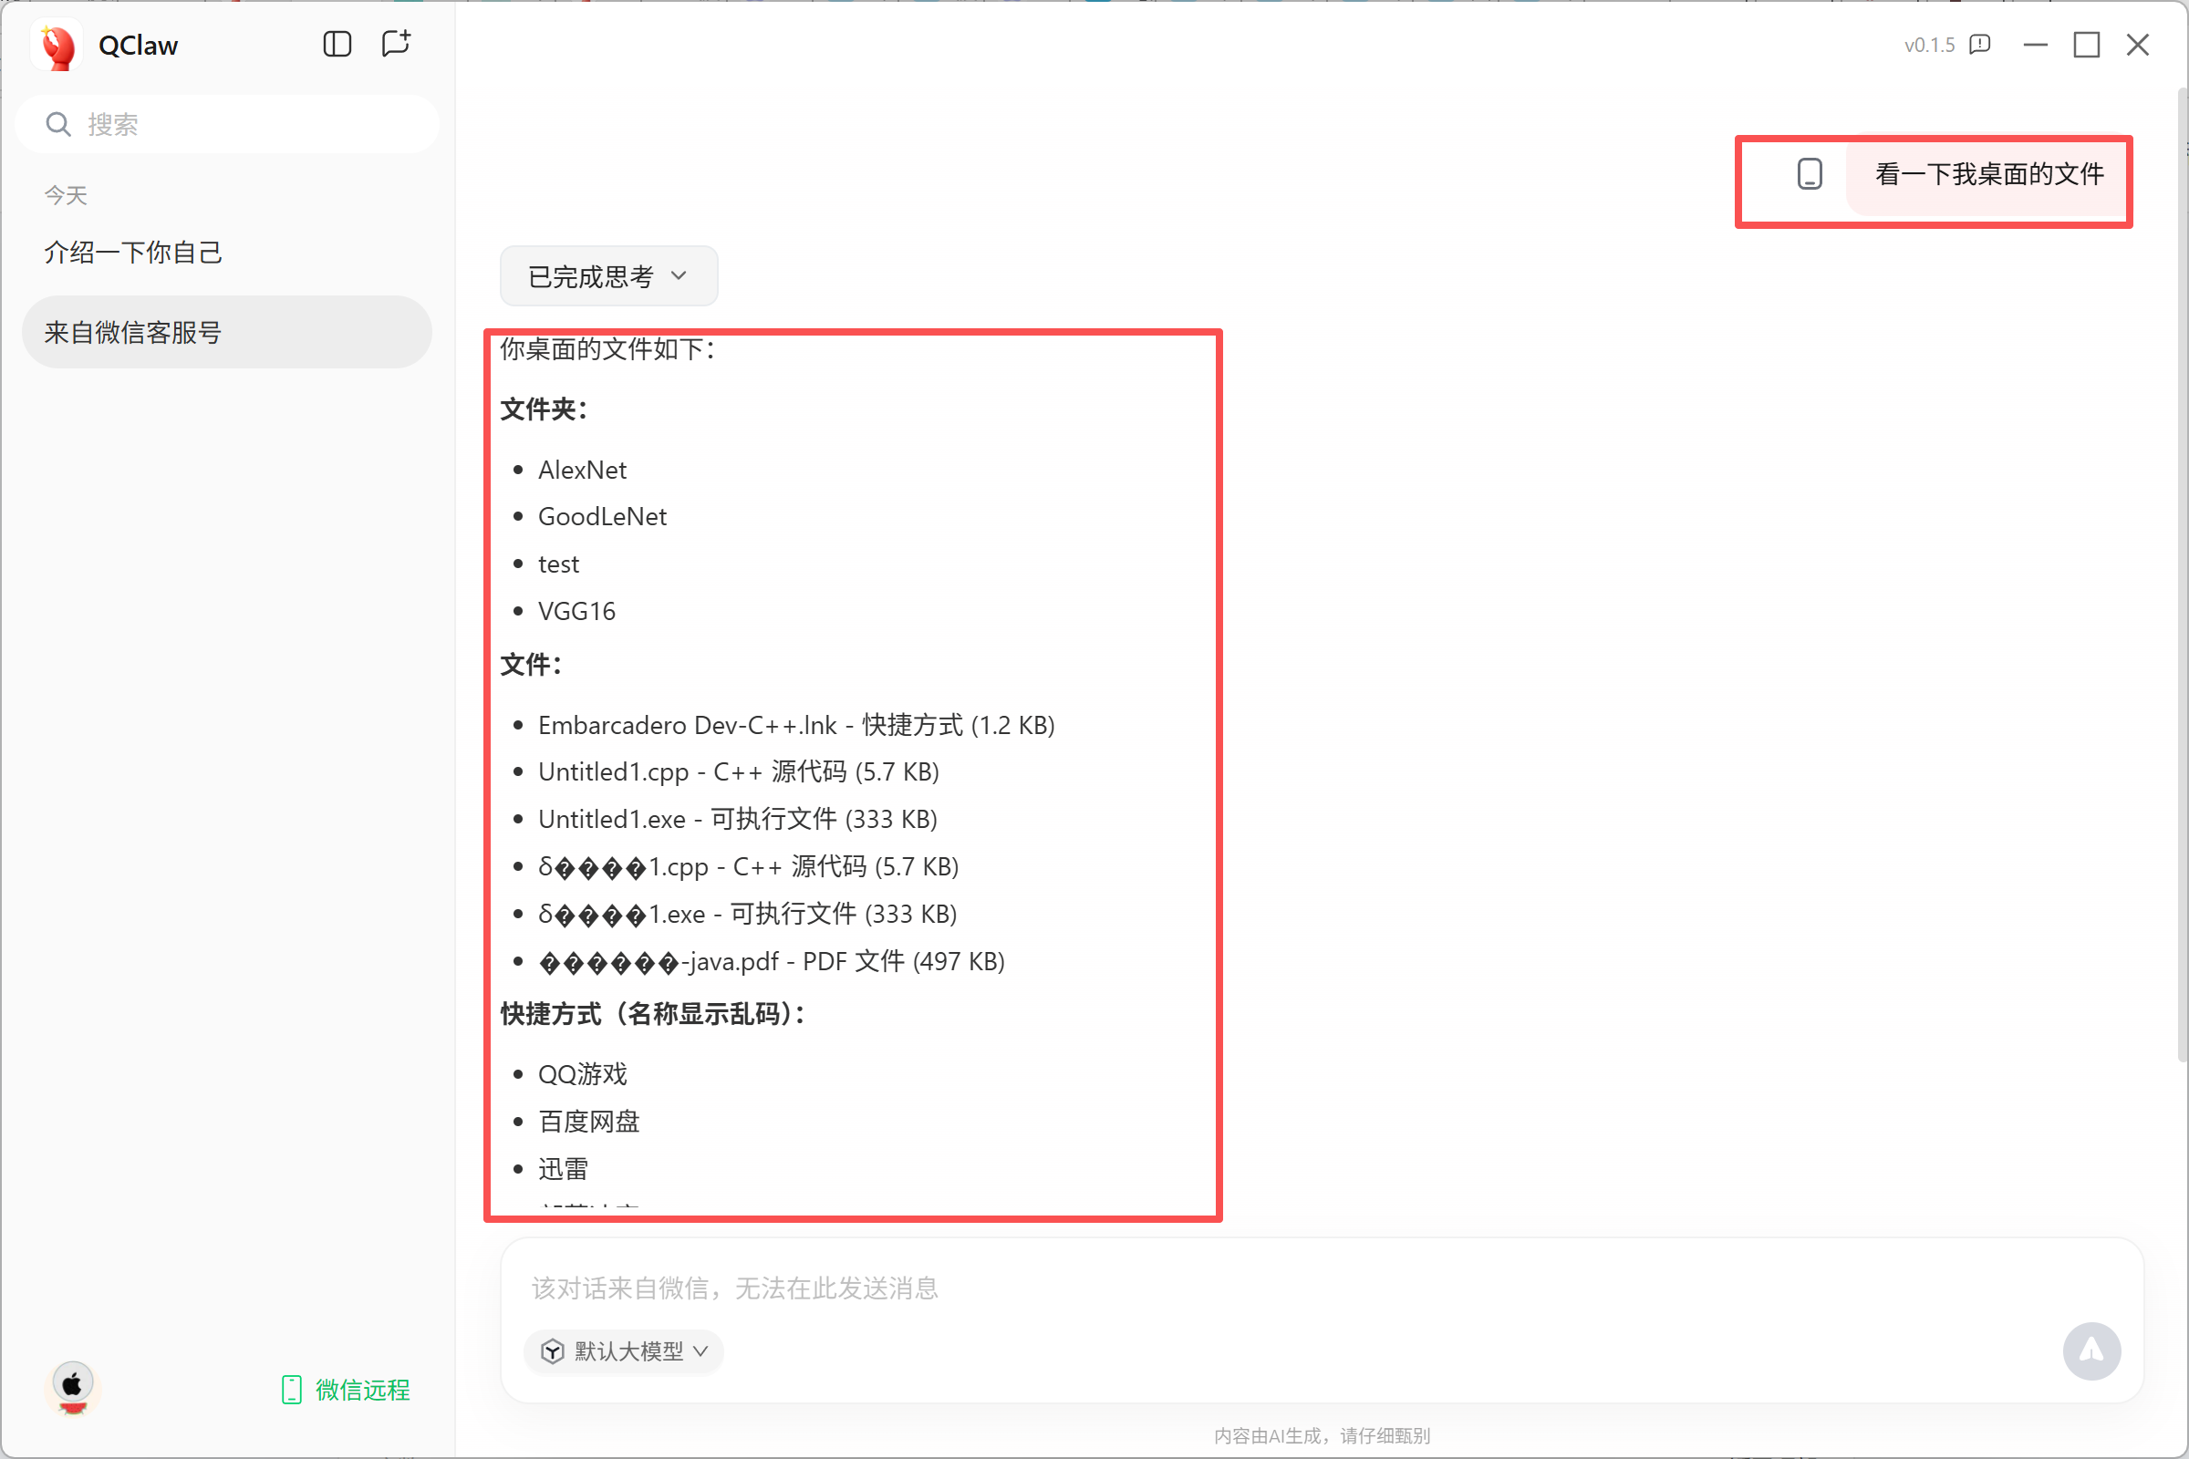Click the chevron next to 已完成思考
This screenshot has height=1459, width=2189.
[x=679, y=276]
